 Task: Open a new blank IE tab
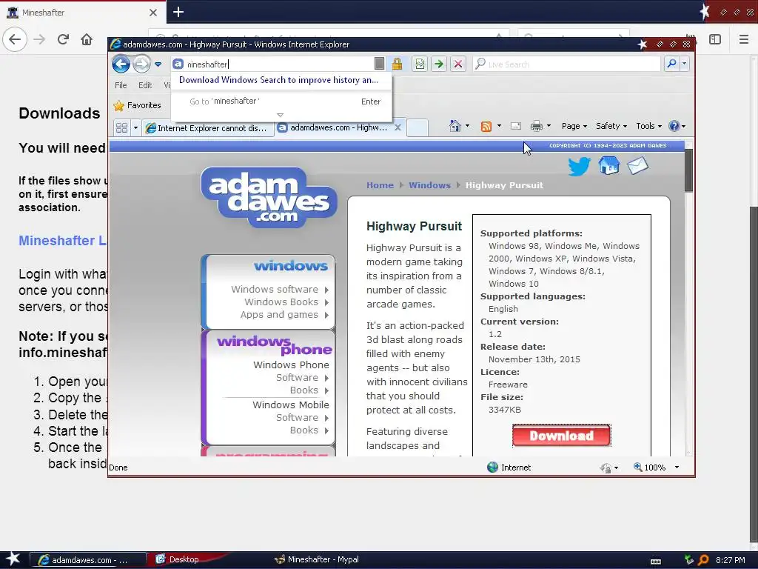(417, 127)
